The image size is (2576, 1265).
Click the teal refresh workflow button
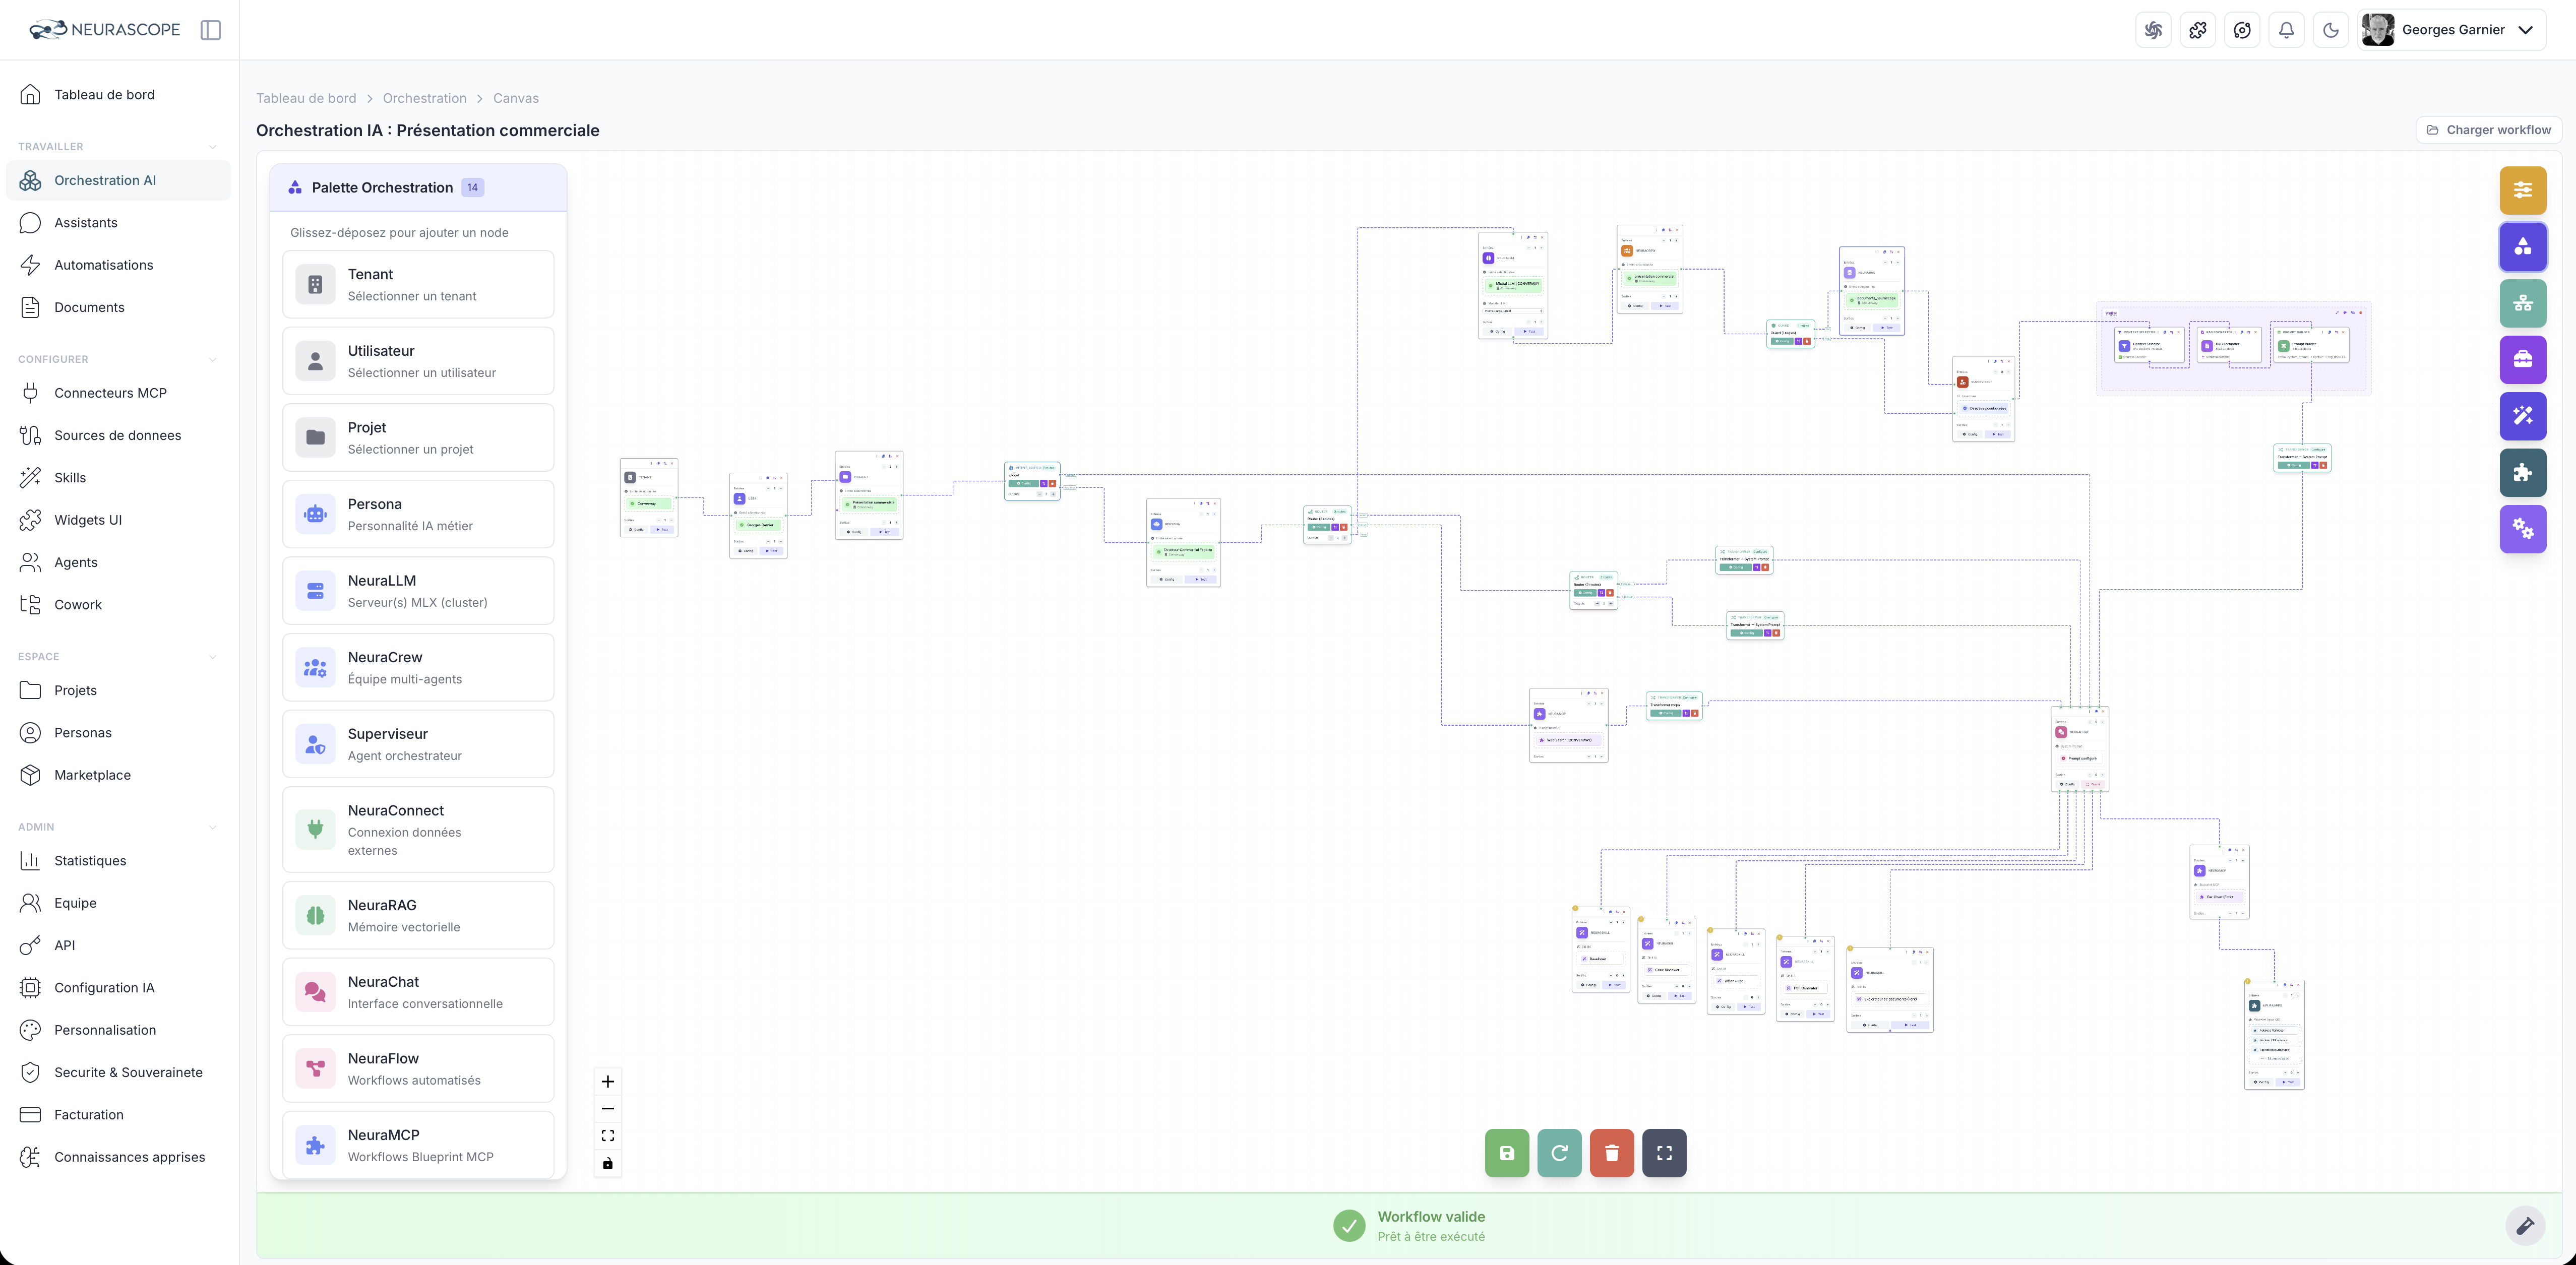[1559, 1153]
